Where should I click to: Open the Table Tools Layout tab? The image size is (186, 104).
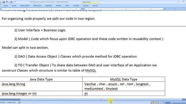pyautogui.click(x=95, y=5)
